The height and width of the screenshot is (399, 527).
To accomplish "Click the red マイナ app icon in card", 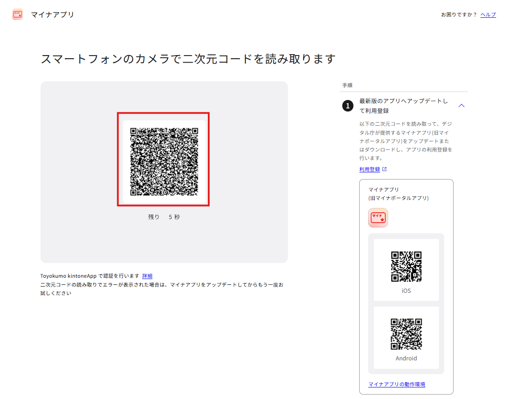I will coord(378,218).
